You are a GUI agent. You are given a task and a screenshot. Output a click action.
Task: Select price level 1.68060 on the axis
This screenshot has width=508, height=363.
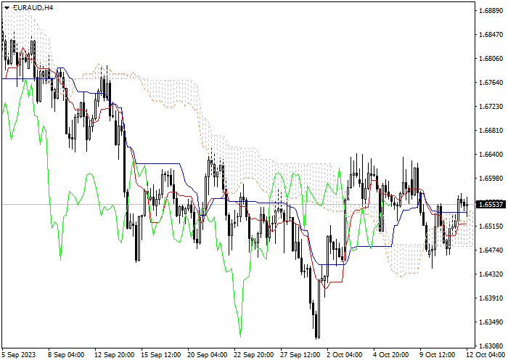tap(491, 59)
